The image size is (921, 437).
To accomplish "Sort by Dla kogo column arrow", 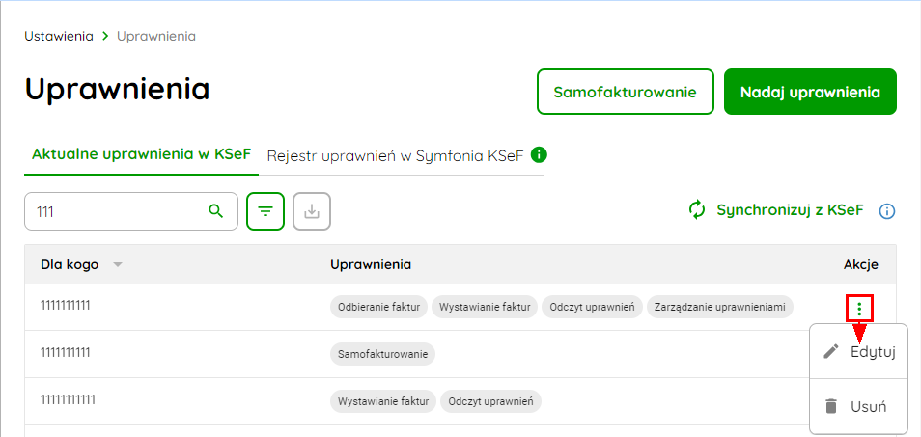I will tap(118, 265).
